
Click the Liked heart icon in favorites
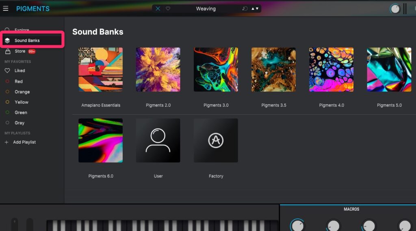(x=7, y=71)
